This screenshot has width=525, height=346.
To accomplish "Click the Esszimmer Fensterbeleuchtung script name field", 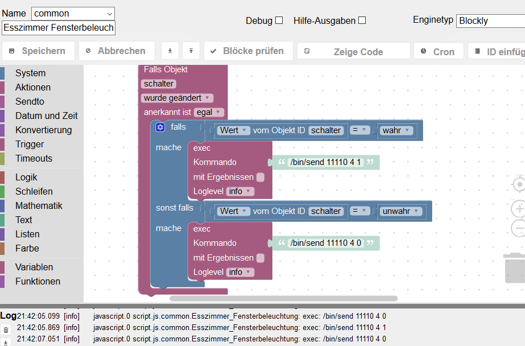I will [59, 28].
